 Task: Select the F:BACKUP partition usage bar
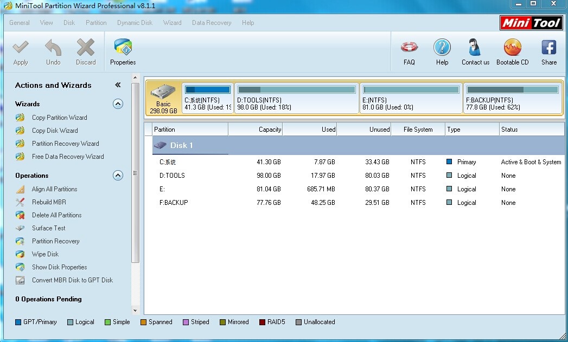click(x=513, y=90)
